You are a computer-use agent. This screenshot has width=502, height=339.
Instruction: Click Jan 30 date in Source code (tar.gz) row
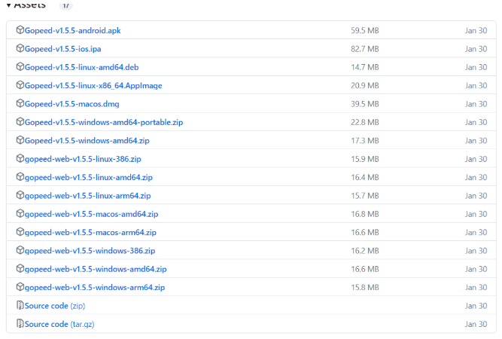(476, 324)
